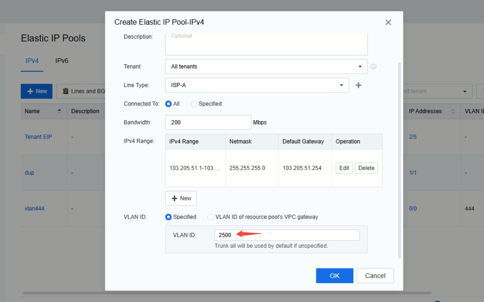The height and width of the screenshot is (302, 484).
Task: Select the IPv4 tab
Action: [32, 61]
